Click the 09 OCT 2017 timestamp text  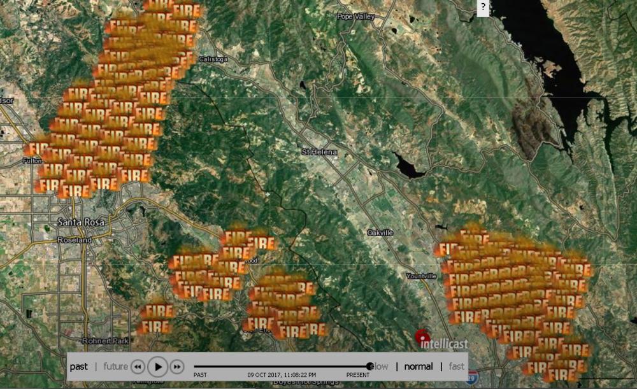tap(281, 375)
